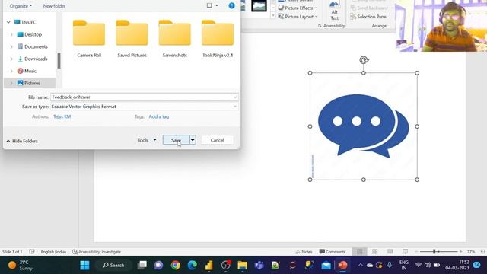The height and width of the screenshot is (274, 487).
Task: Select the chat bubble picture on the slide
Action: tap(364, 126)
